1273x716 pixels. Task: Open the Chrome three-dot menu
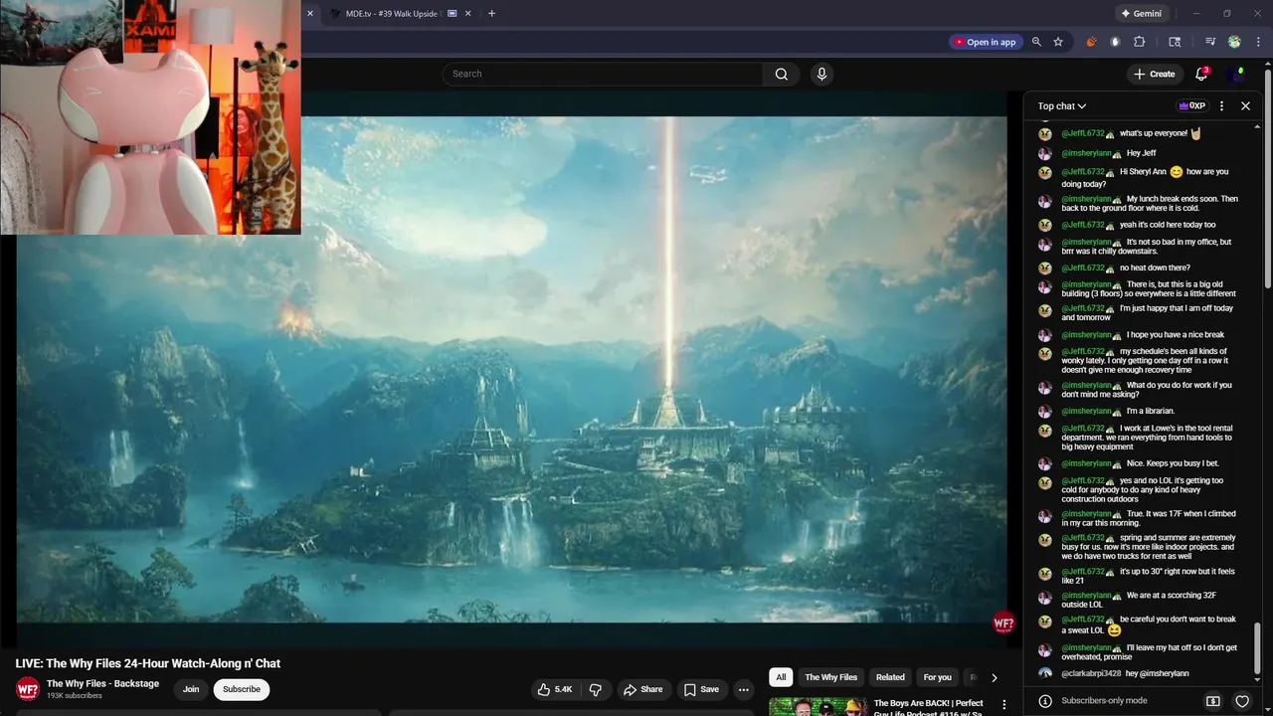[x=1258, y=42]
